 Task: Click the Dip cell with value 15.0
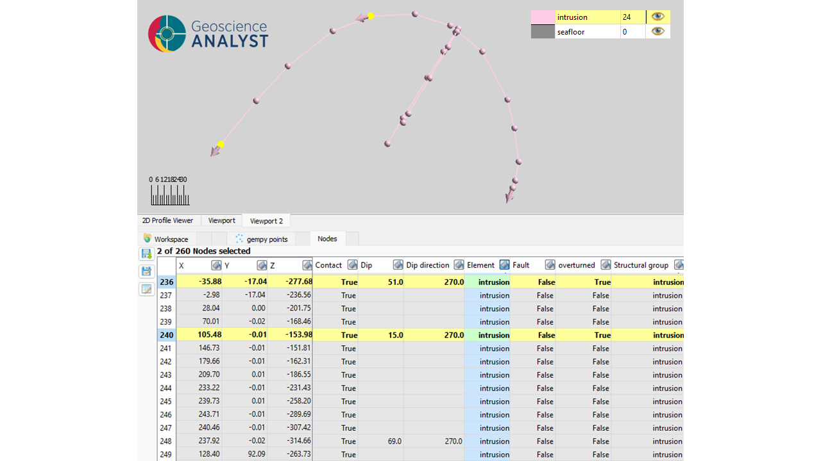(x=380, y=335)
